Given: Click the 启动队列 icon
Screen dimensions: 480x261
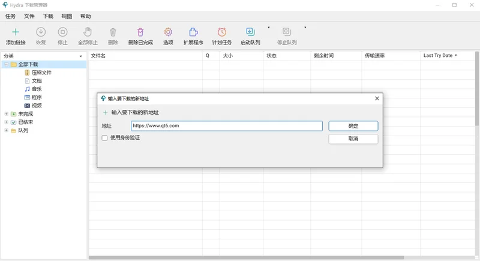Looking at the screenshot, I should [x=250, y=32].
